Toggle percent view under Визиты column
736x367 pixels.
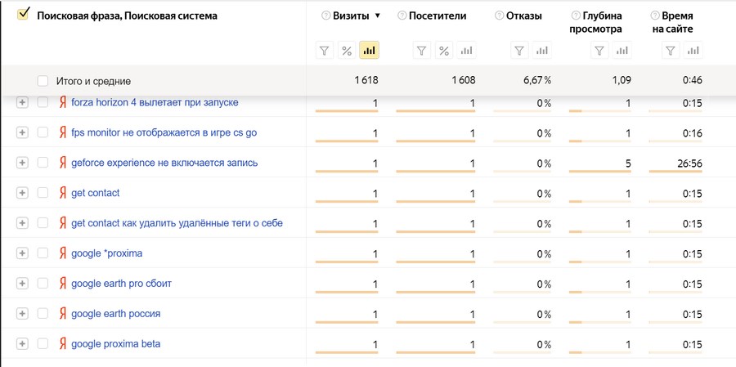point(347,50)
